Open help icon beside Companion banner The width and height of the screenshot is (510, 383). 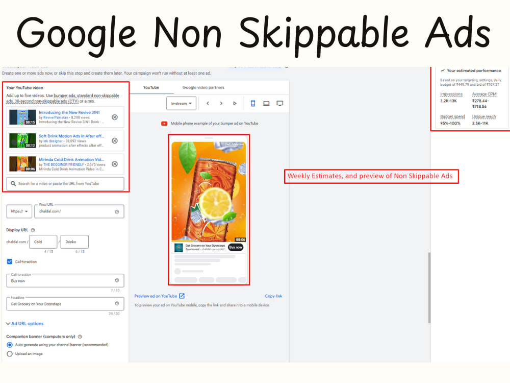pos(80,337)
